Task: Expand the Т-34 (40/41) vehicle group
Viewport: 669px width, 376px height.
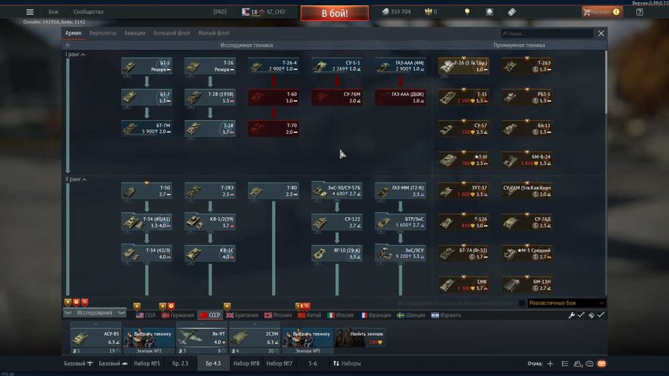Action: click(147, 222)
